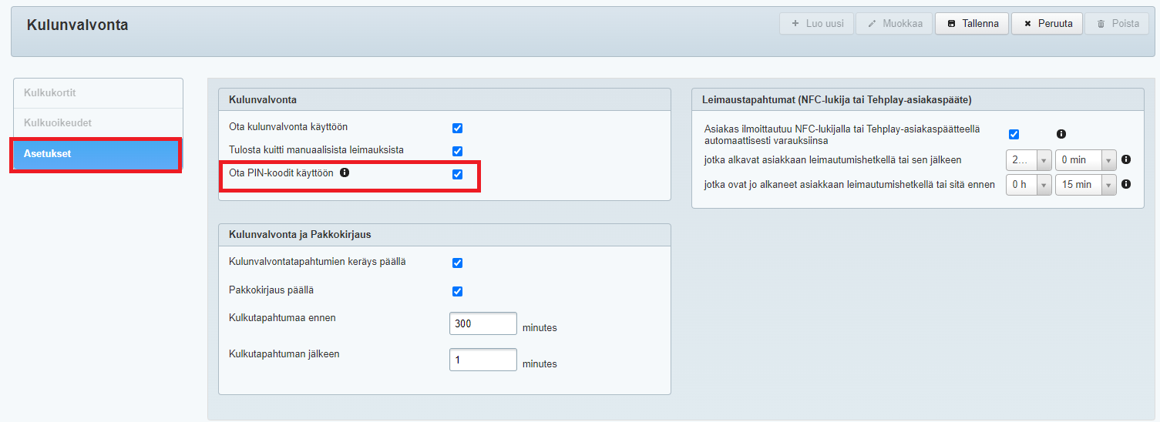
Task: Disable the Ota PIN-koodit käyttöön checkbox
Action: (x=457, y=174)
